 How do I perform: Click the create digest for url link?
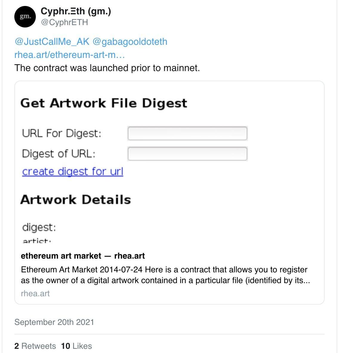tap(73, 171)
